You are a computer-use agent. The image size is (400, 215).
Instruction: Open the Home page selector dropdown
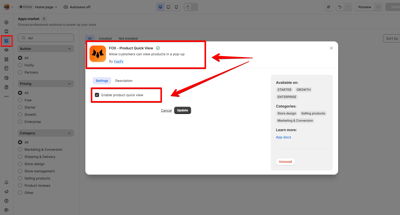point(46,7)
